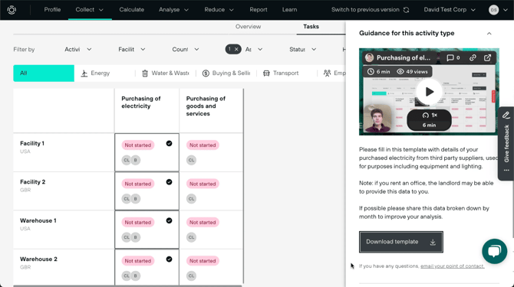The image size is (514, 287).
Task: Expand the Facility filter dropdown
Action: [x=132, y=49]
